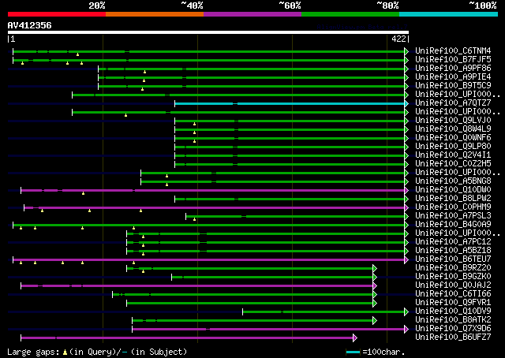Click the yellow gap marker under A9PIE4 alignment

point(144,80)
